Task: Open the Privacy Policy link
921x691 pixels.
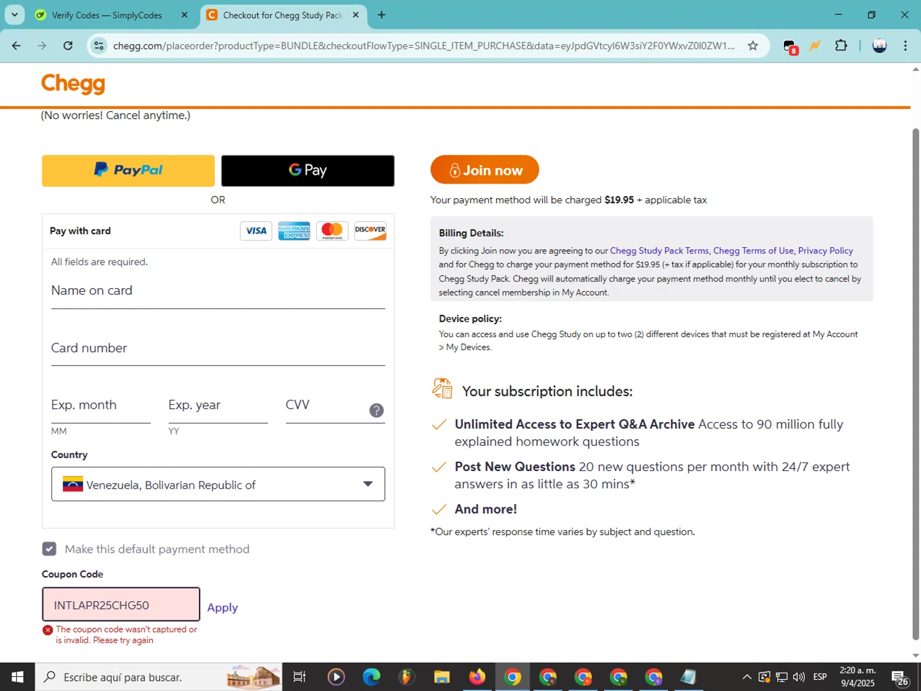Action: [x=825, y=251]
